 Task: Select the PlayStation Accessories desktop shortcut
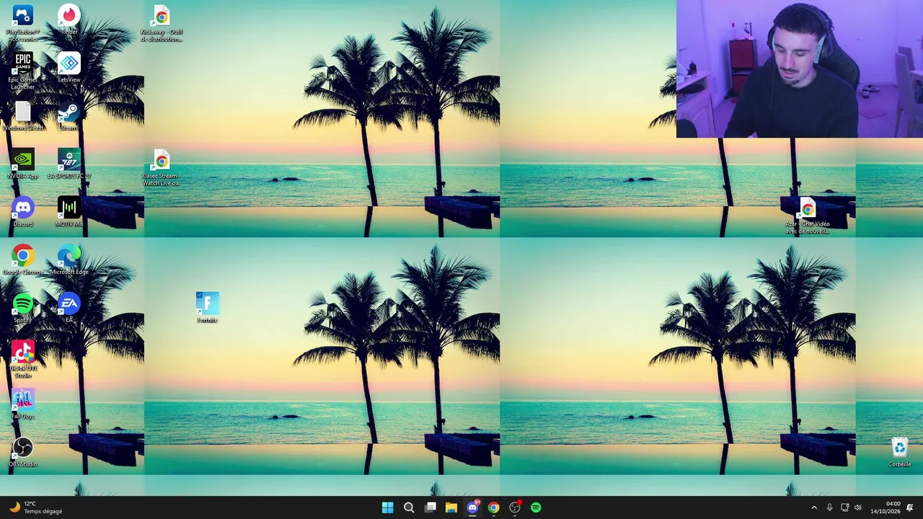(x=22, y=22)
